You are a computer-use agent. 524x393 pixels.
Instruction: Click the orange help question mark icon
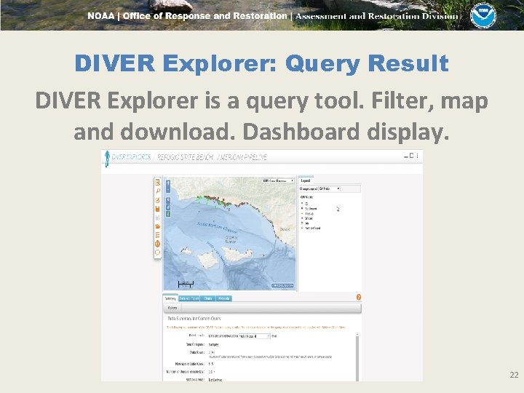pyautogui.click(x=359, y=297)
